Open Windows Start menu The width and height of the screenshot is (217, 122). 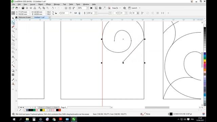click(x=14, y=119)
